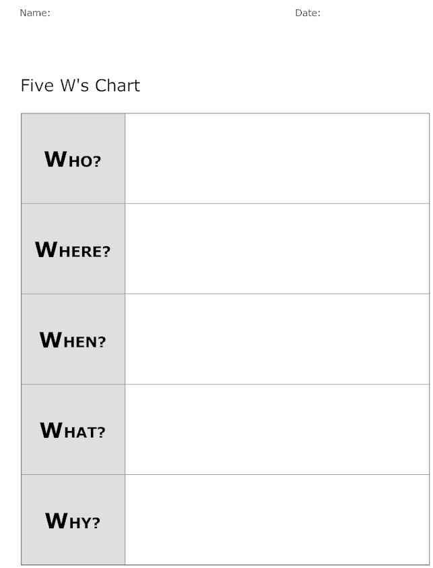Click the Date: label
Viewport: 433px width, 568px height.
[308, 13]
